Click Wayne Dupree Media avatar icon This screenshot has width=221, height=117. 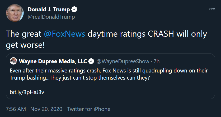(x=13, y=61)
